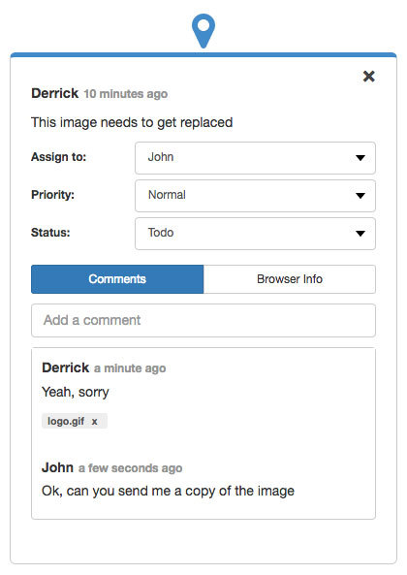Expand the Priority dropdown arrow

pos(360,196)
